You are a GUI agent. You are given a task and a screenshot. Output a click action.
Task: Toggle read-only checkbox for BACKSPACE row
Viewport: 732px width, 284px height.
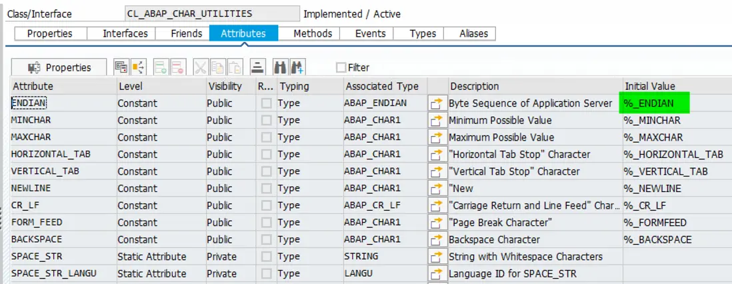click(x=267, y=239)
